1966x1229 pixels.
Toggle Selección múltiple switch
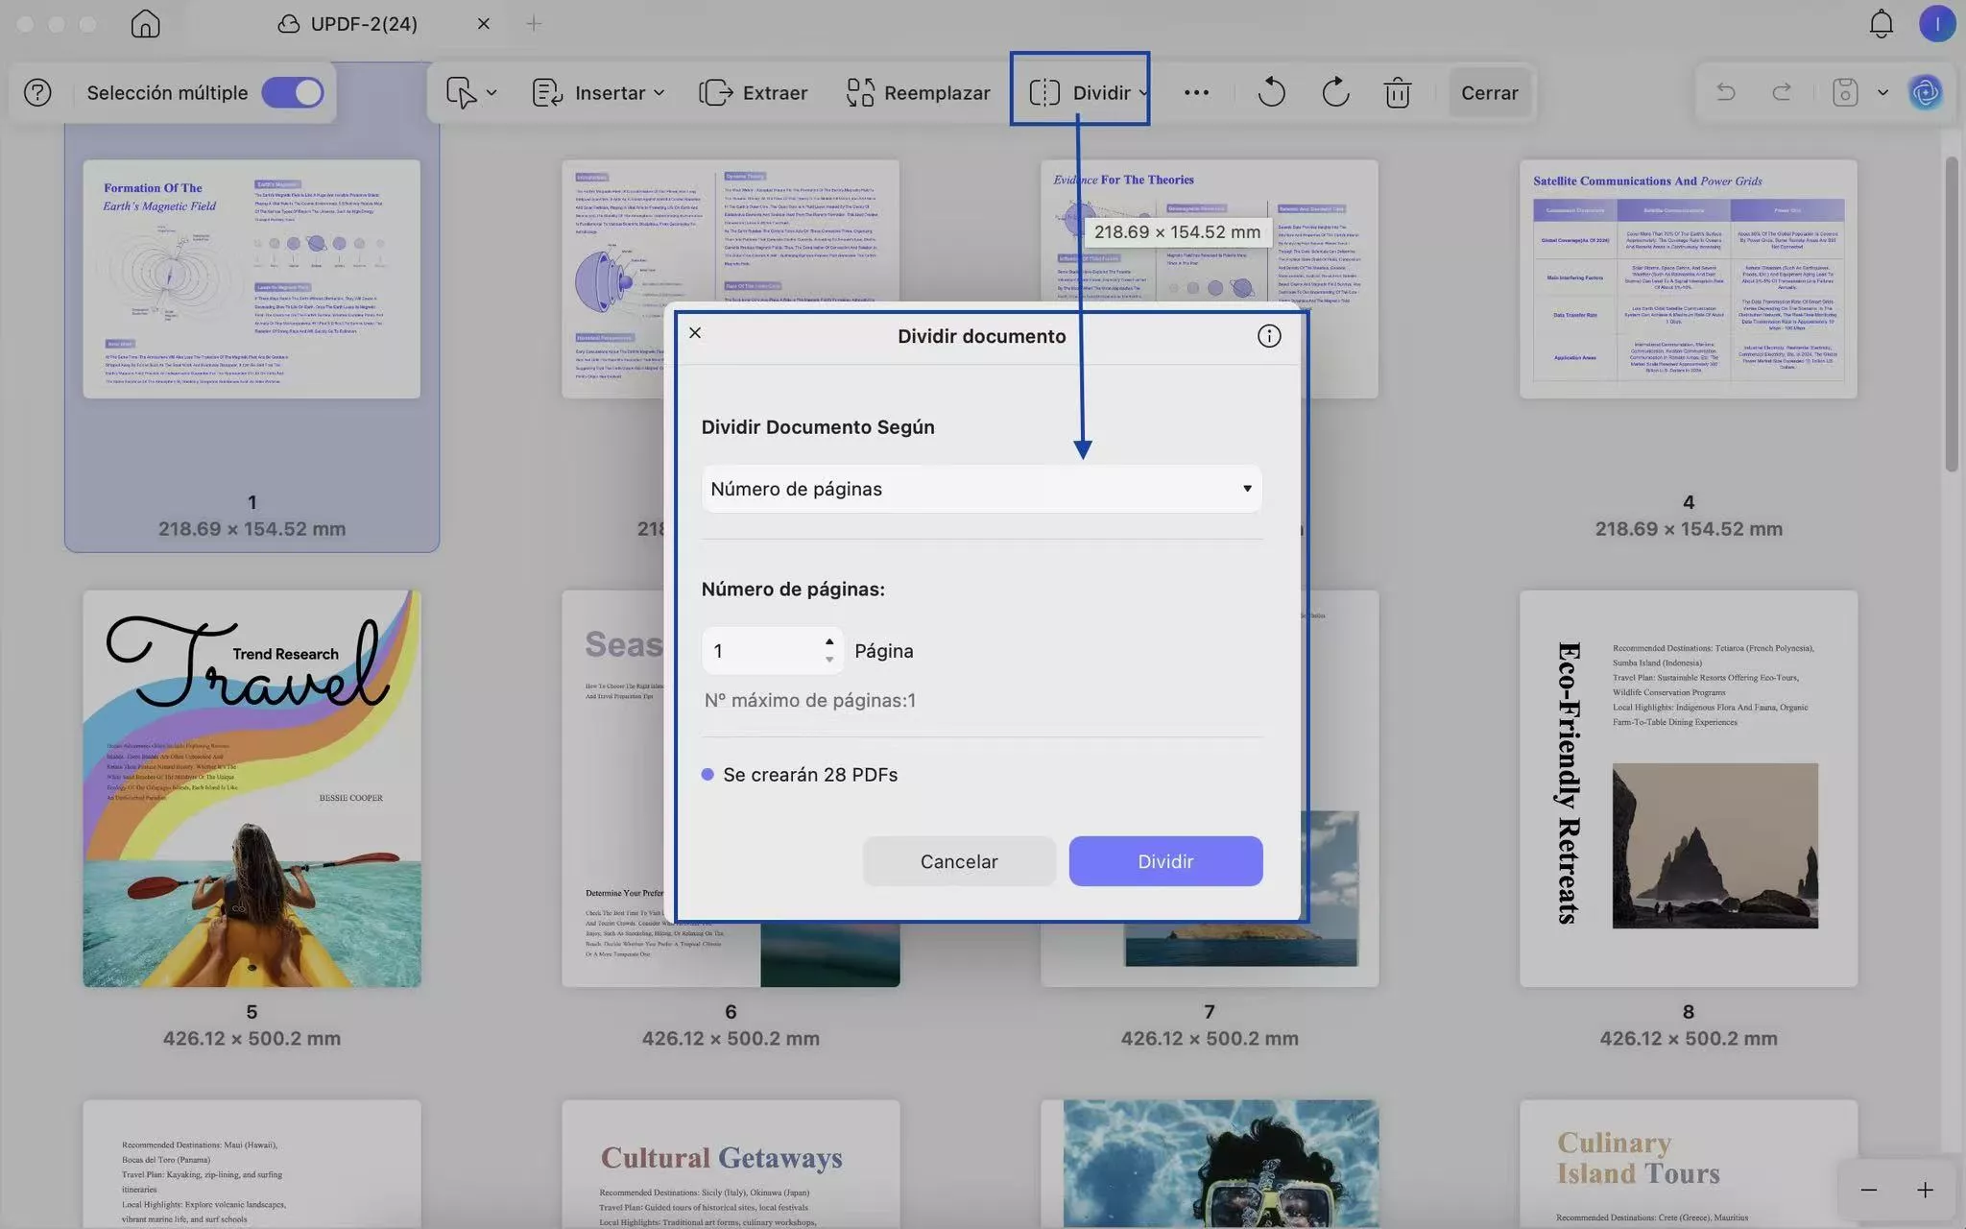293,93
